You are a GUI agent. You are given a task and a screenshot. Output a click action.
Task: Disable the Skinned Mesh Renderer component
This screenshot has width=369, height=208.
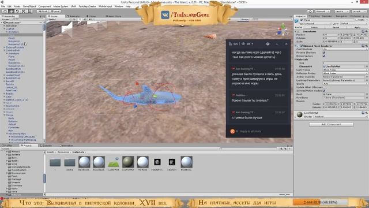coord(302,46)
